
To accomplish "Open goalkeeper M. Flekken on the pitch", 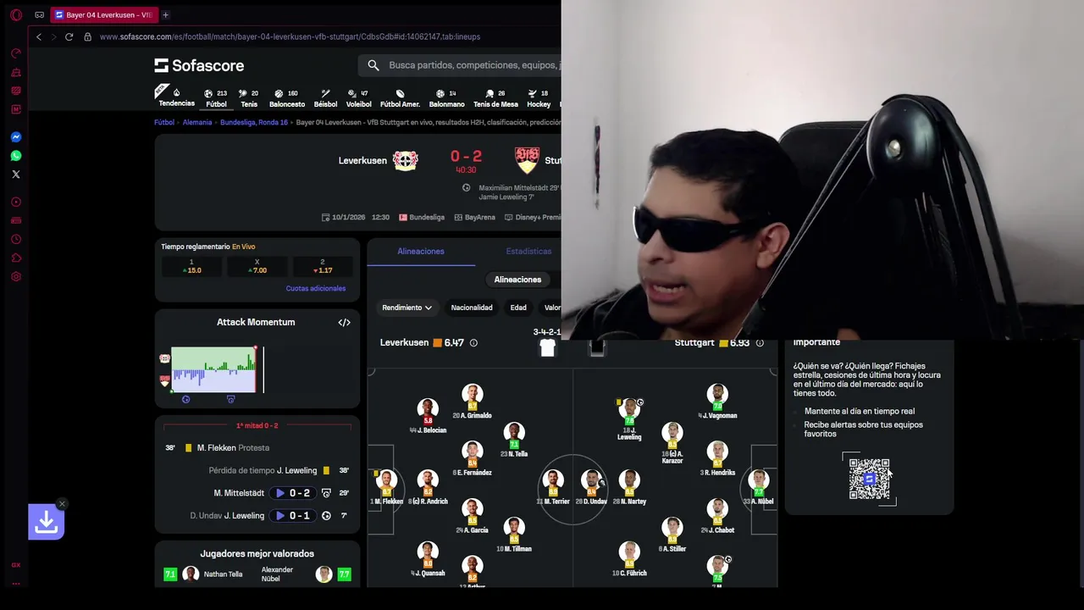I will click(x=387, y=488).
